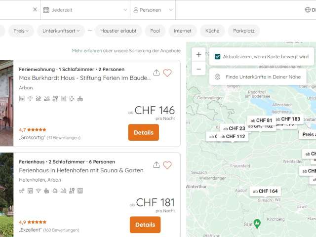This screenshot has width=316, height=237.
Task: Toggle update when map is moved checkbox
Action: (218, 57)
